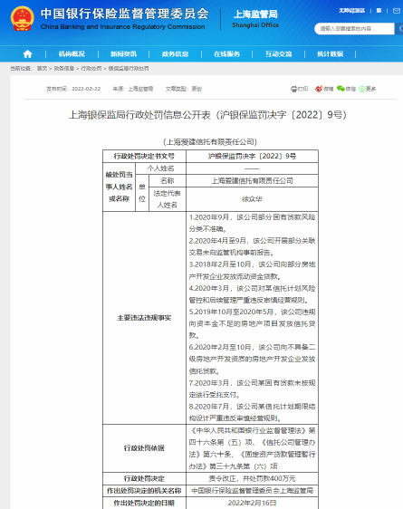Open the 在线服务 menu item
Screen dimensions: 403x509
pos(226,53)
